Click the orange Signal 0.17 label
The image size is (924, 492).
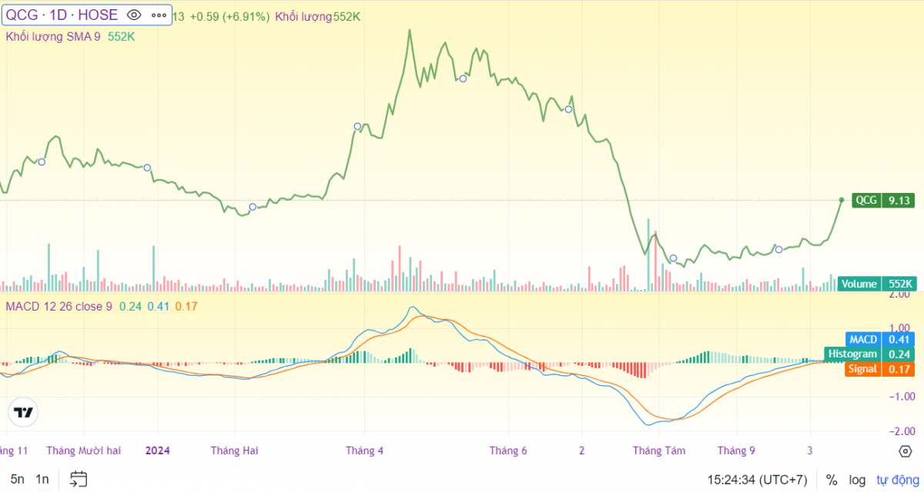coord(879,369)
